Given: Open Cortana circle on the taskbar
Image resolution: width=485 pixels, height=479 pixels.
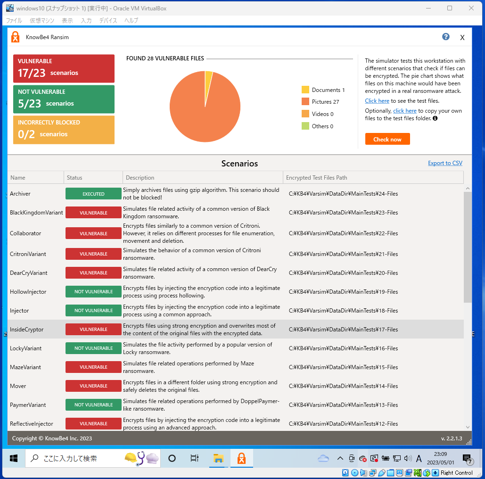Looking at the screenshot, I should (x=172, y=458).
